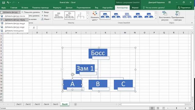Zoom out with the minus button
The height and width of the screenshot is (110, 195).
pyautogui.click(x=168, y=108)
